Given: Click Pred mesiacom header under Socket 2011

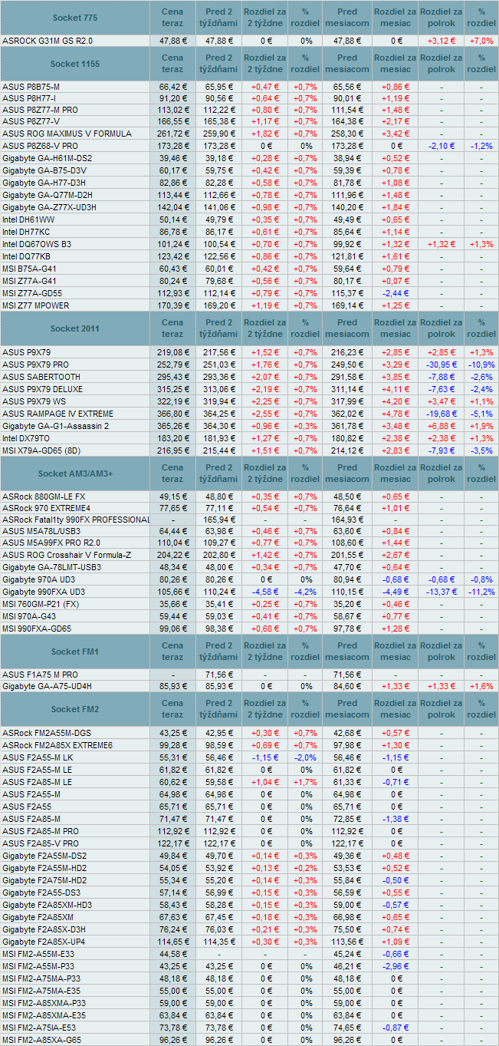Looking at the screenshot, I should tap(347, 328).
